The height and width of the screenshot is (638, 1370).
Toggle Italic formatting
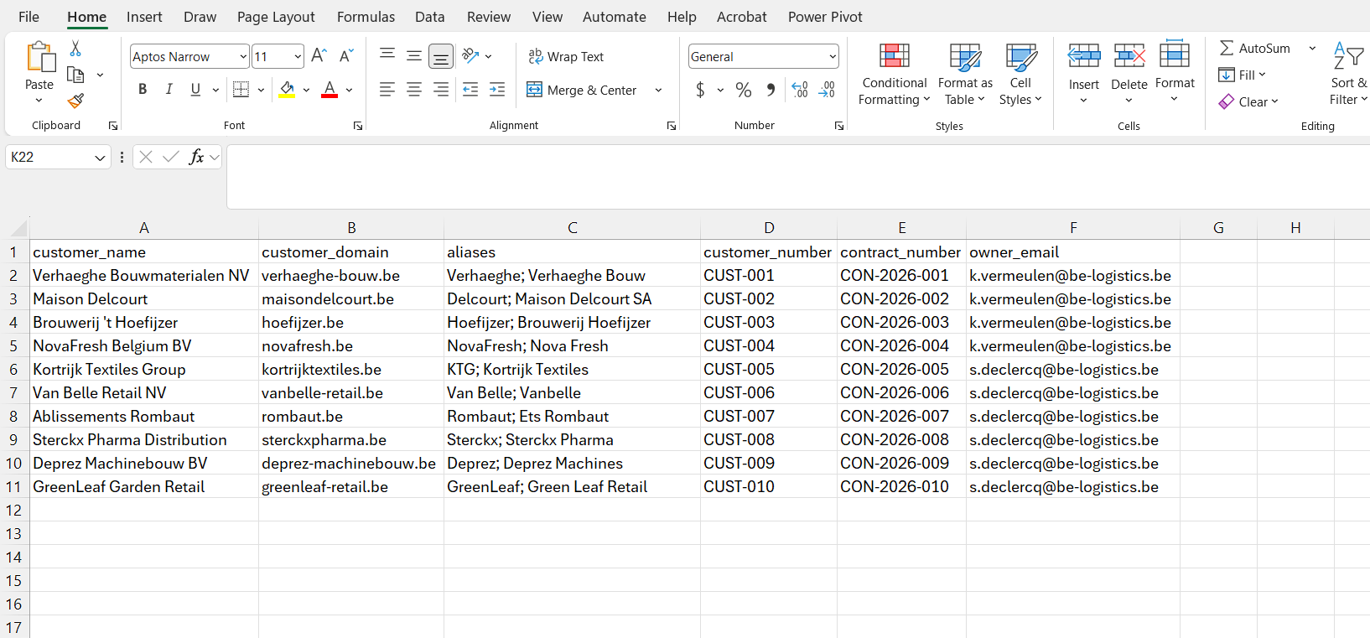tap(169, 90)
